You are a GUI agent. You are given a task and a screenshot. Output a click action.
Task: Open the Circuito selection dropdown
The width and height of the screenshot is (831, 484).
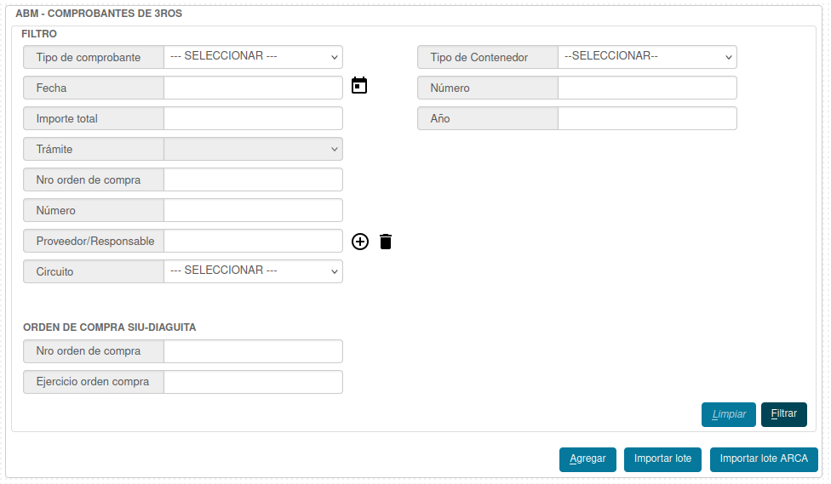pyautogui.click(x=253, y=271)
